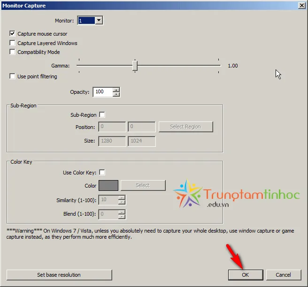308x287 pixels.
Task: Click the gray Color swatch
Action: click(x=108, y=185)
